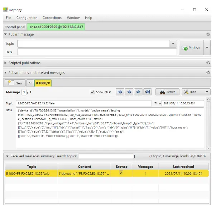The width and height of the screenshot is (216, 207).
Task: Click the message pane vertical scrollbar track
Action: [x=208, y=124]
